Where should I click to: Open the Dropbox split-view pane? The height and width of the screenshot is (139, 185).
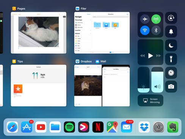click(x=88, y=85)
